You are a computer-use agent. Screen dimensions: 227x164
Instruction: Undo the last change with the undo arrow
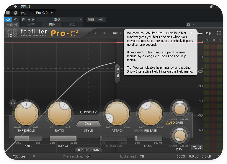click(97, 33)
